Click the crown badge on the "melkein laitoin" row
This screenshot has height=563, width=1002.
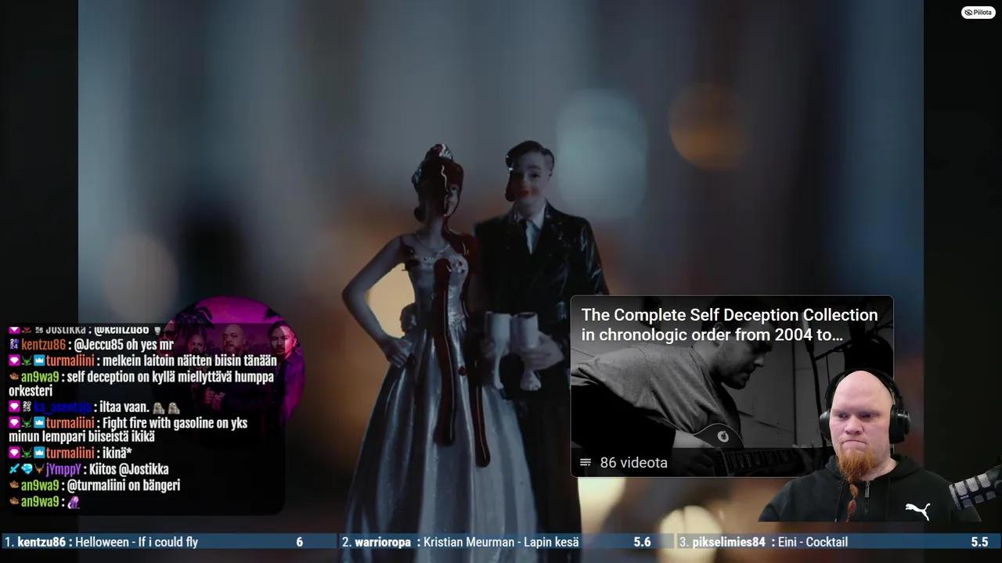(x=39, y=361)
